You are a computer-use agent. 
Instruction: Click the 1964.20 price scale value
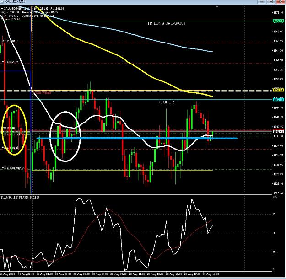click(278, 50)
